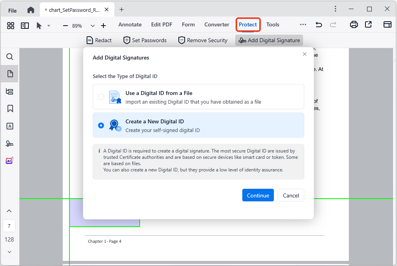Viewport: 397px width, 266px height.
Task: Open the zoom level dropdown
Action: (x=92, y=25)
